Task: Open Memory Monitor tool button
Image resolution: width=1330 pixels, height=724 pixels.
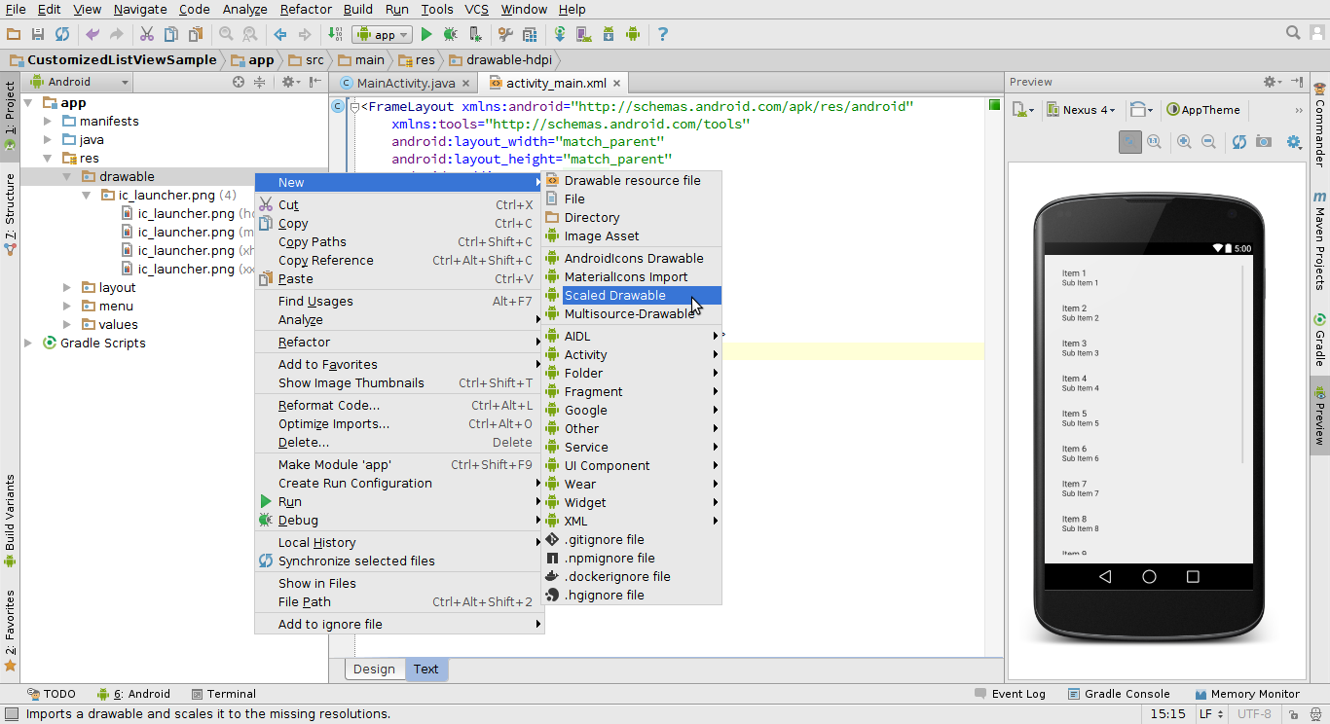Action: click(x=1246, y=694)
